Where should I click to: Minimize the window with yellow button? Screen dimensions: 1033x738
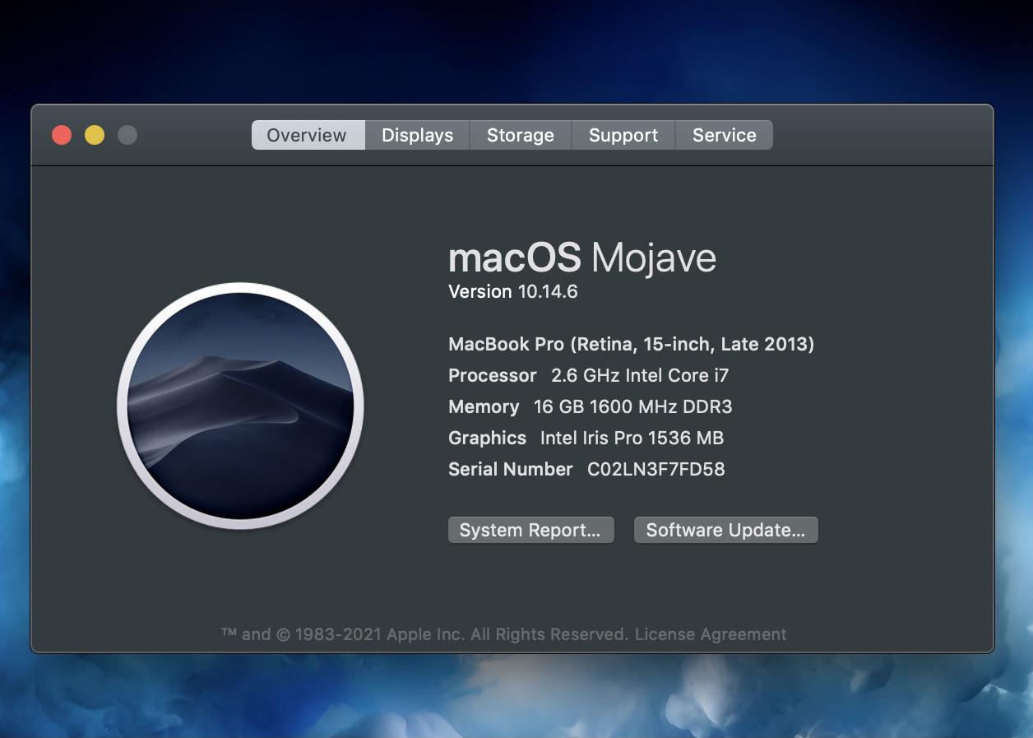(x=95, y=135)
